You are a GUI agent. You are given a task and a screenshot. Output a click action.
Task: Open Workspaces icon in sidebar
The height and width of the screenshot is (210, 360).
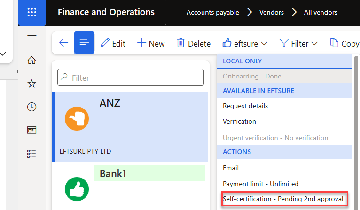click(x=31, y=130)
